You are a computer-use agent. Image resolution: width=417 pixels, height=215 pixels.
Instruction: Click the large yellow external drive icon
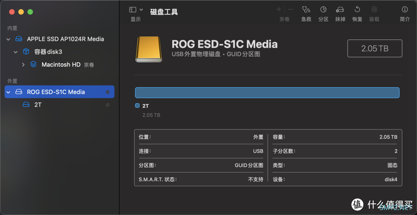149,49
